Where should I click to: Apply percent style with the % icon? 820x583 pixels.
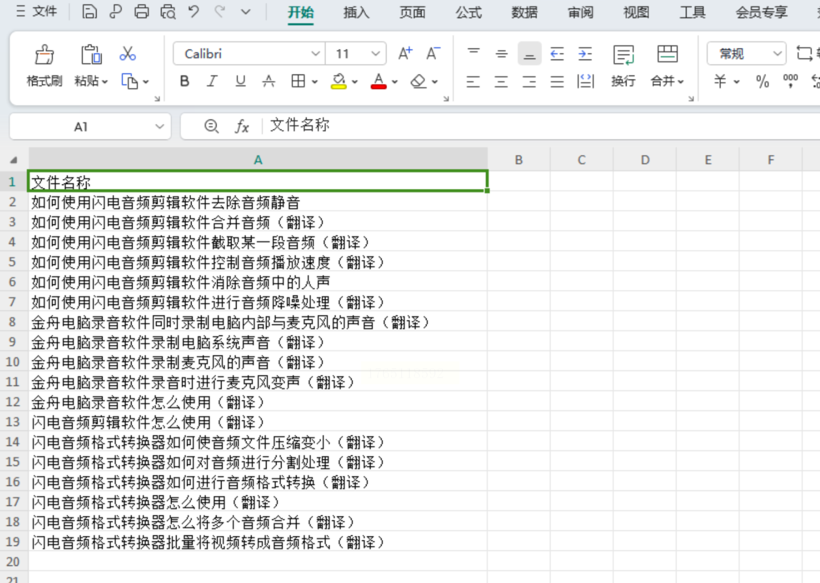pos(762,82)
